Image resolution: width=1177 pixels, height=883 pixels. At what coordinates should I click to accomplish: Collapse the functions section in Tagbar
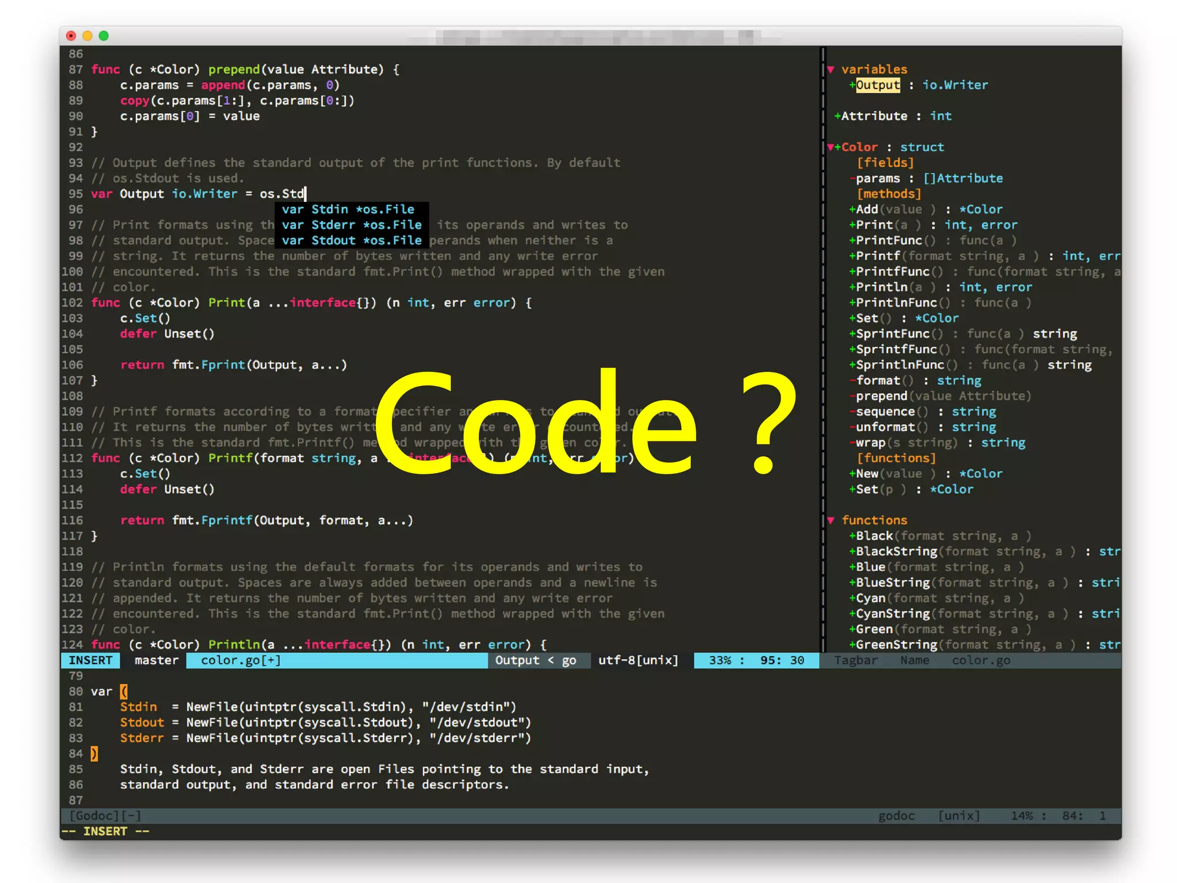click(830, 520)
